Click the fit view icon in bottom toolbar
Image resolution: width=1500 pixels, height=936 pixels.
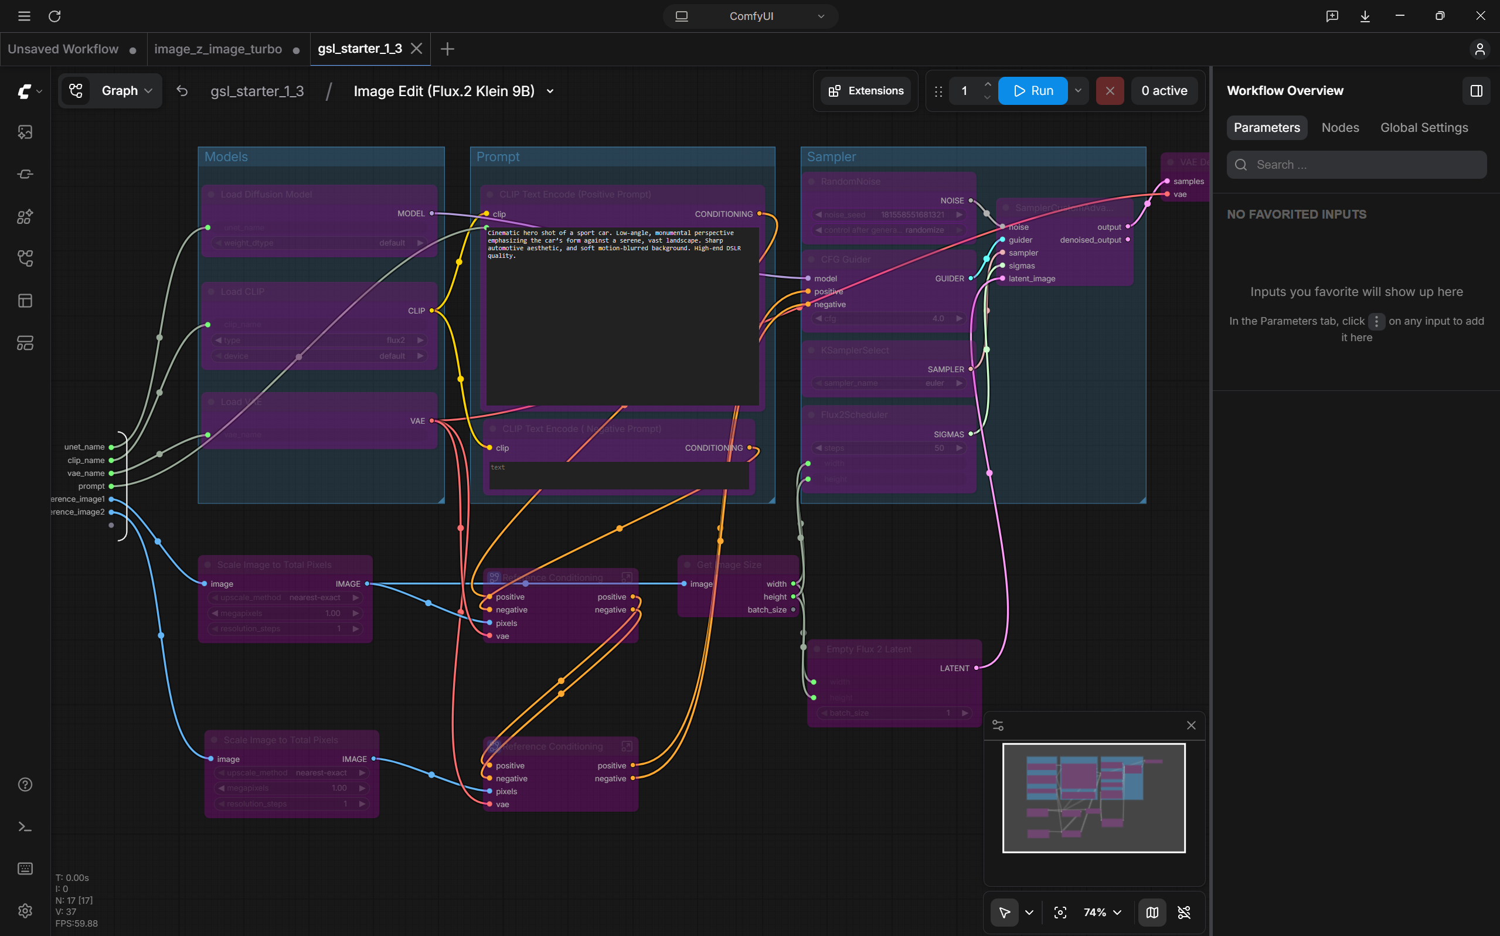pyautogui.click(x=1060, y=912)
